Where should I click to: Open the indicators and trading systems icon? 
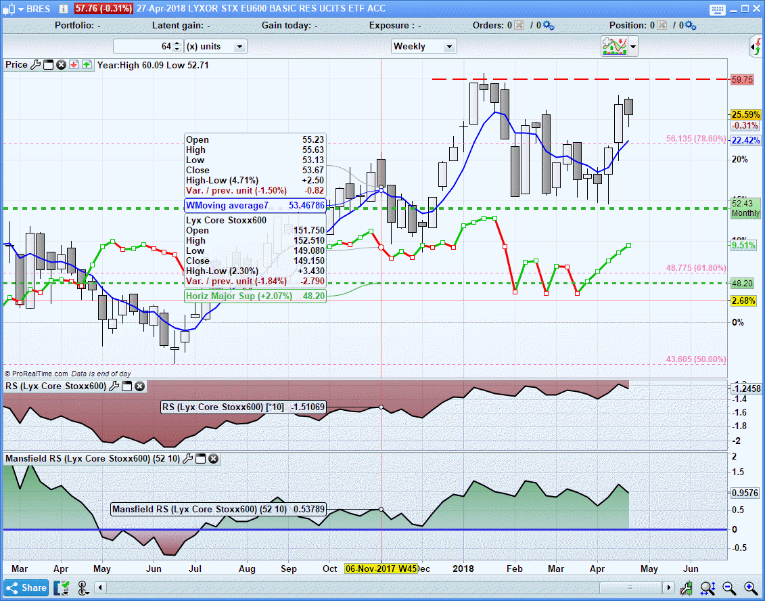pos(614,47)
